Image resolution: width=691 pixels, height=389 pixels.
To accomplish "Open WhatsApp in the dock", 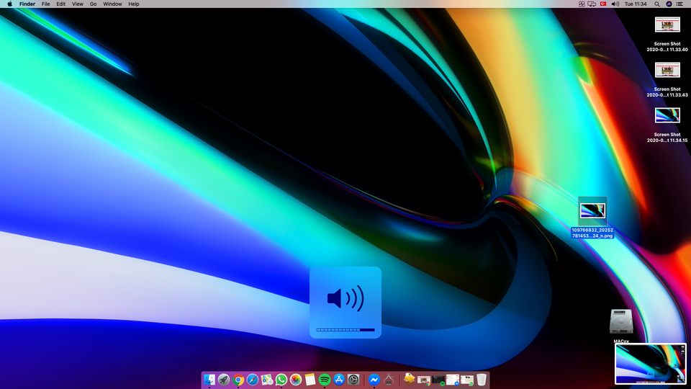I will (281, 380).
